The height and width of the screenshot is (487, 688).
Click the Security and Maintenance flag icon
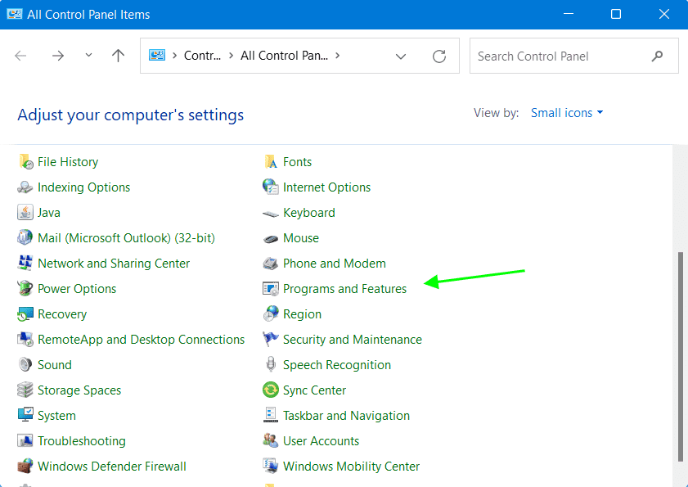click(270, 339)
